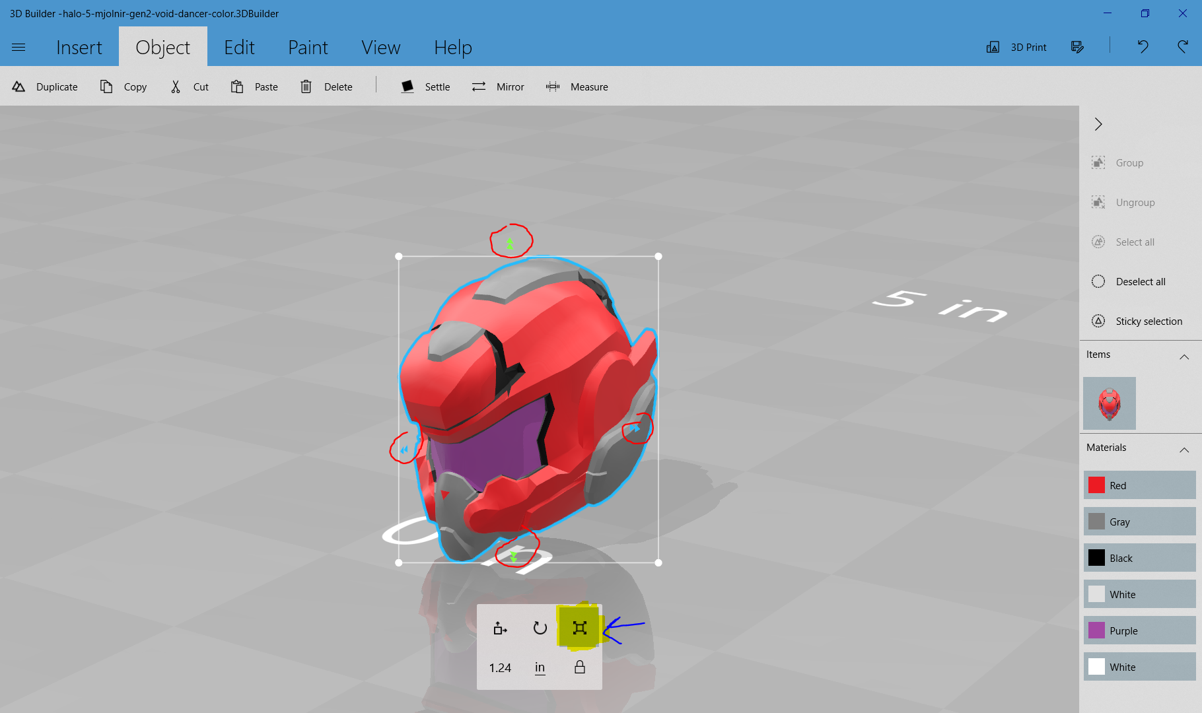Select the Move tool icon
The height and width of the screenshot is (713, 1202).
[x=500, y=628]
